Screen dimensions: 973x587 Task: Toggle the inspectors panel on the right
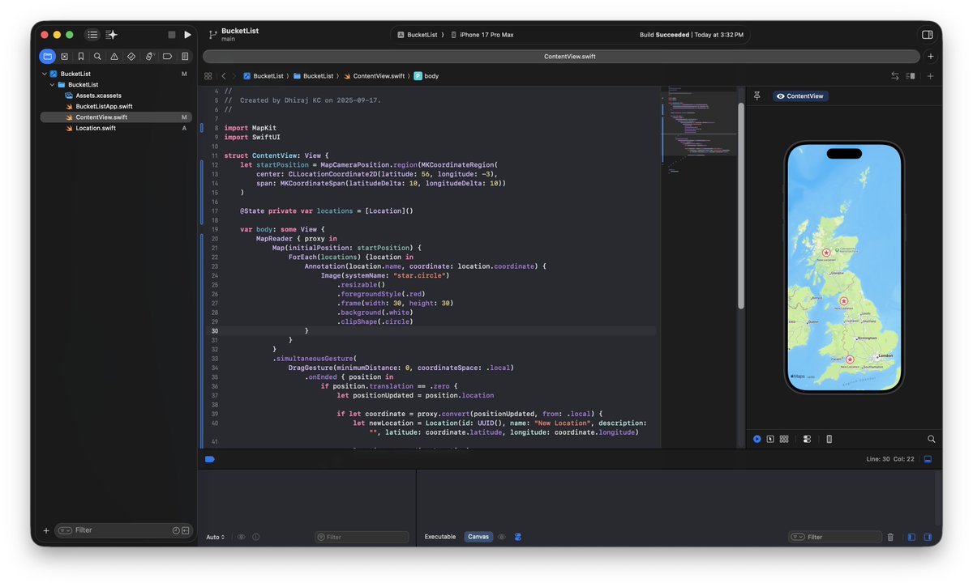click(928, 35)
